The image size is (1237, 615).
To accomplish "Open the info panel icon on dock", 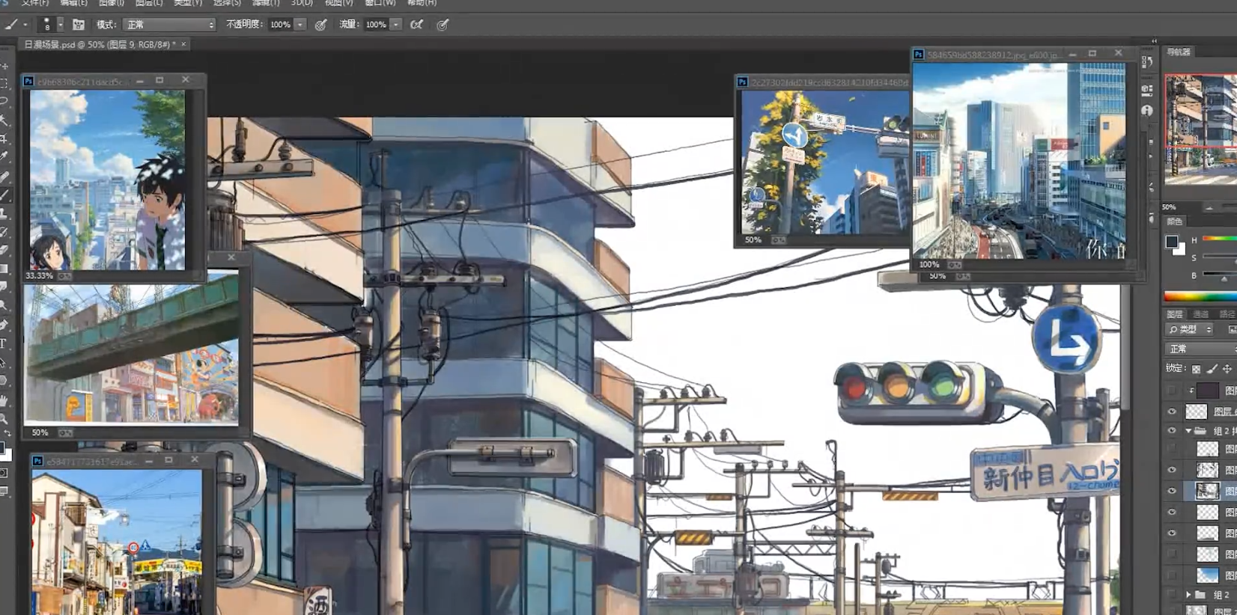I will 1147,110.
